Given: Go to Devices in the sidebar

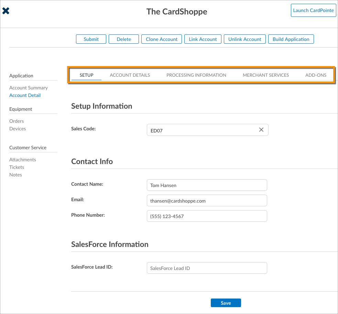Looking at the screenshot, I should pyautogui.click(x=18, y=129).
